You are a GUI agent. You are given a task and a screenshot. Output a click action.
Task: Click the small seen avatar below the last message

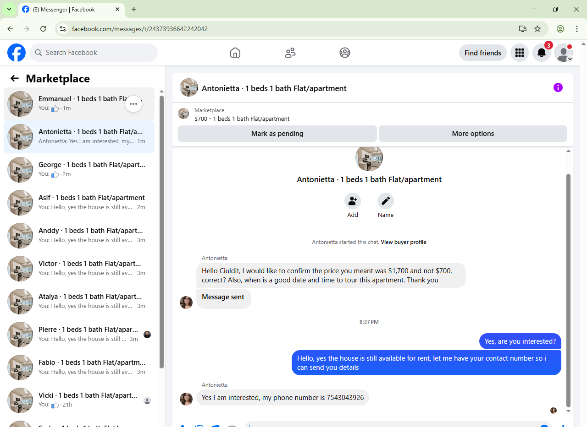click(x=554, y=411)
